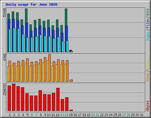The height and width of the screenshot is (118, 151).
Task: Click day 24 on the date axis
Action: (x=111, y=115)
